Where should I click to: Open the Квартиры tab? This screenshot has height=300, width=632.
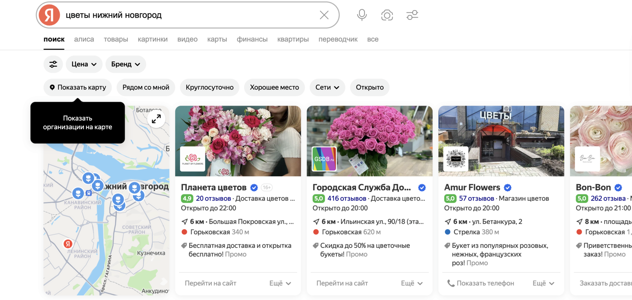coord(293,39)
